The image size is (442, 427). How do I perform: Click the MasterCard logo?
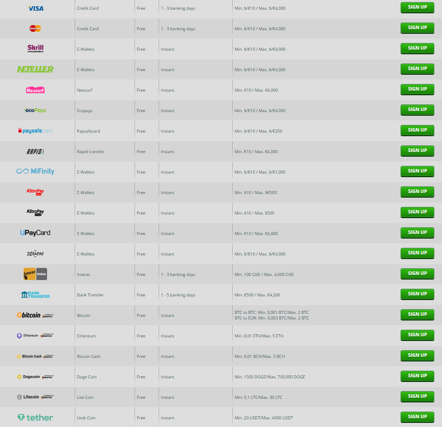point(35,28)
